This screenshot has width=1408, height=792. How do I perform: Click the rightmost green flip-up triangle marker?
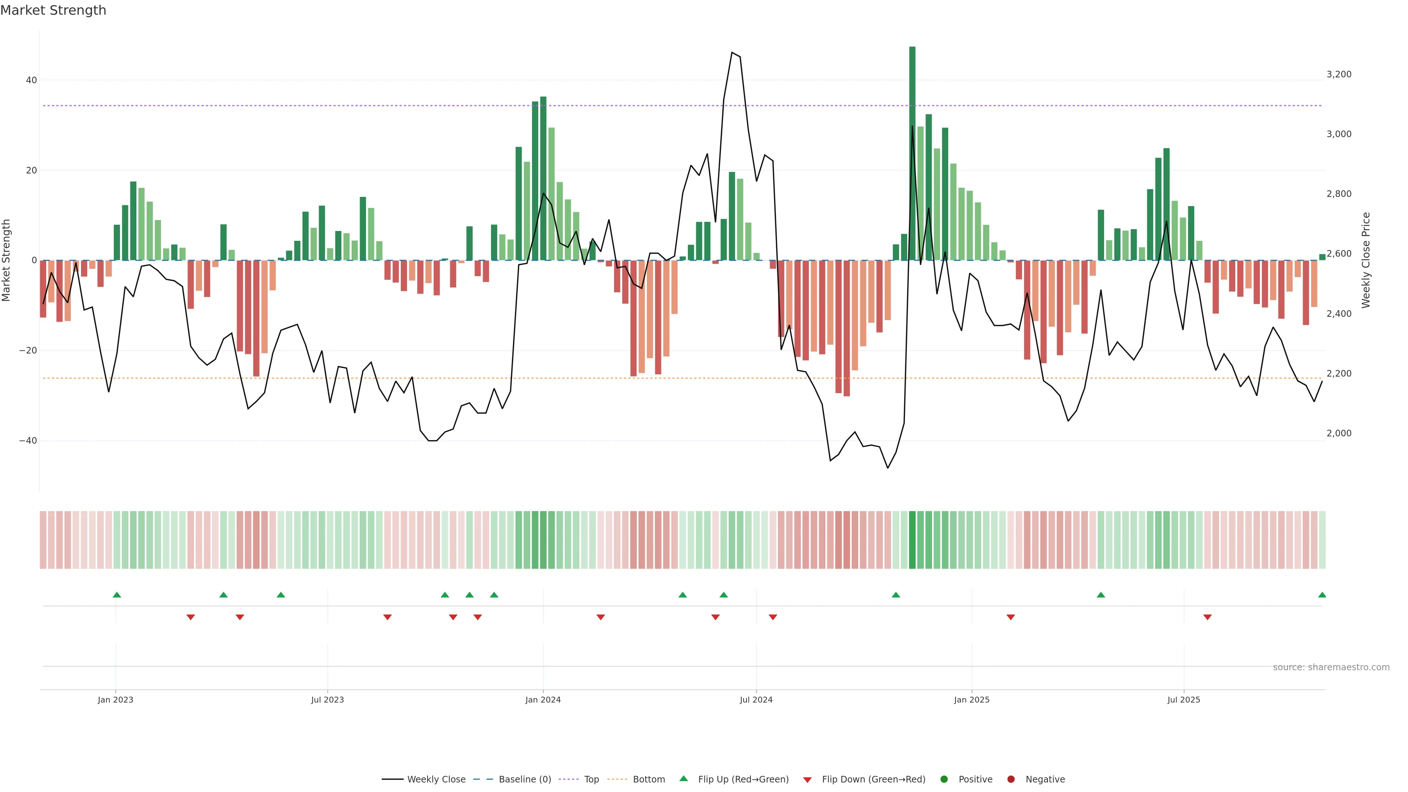(1321, 595)
